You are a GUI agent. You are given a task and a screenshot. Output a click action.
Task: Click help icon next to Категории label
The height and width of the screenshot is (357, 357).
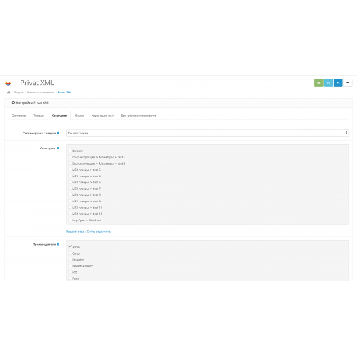pyautogui.click(x=58, y=148)
